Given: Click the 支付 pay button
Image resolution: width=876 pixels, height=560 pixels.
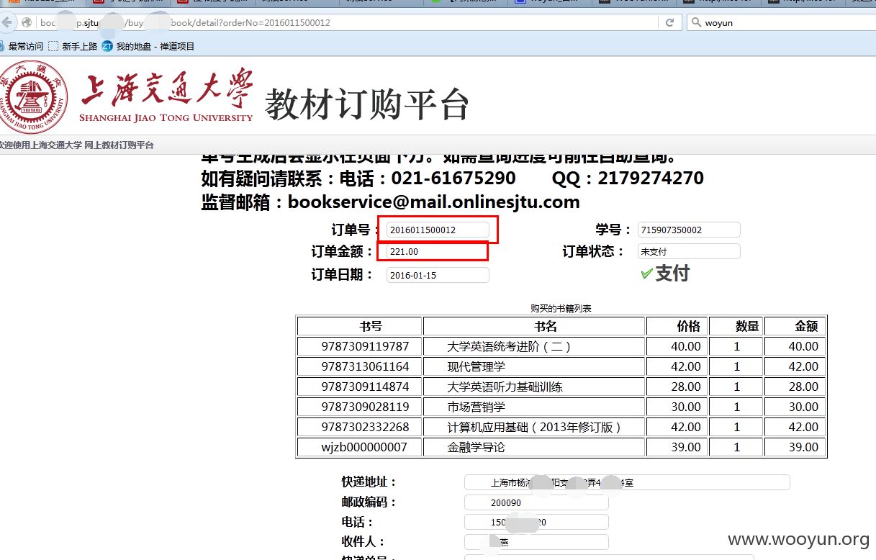Looking at the screenshot, I should 672,274.
